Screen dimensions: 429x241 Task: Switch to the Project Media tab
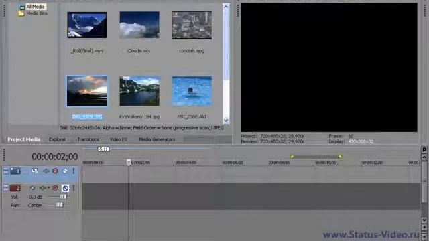(x=24, y=139)
